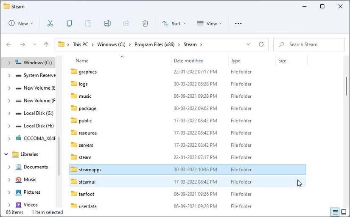This screenshot has width=350, height=217.
Task: Click Program Files (x86) in breadcrumb
Action: point(154,44)
